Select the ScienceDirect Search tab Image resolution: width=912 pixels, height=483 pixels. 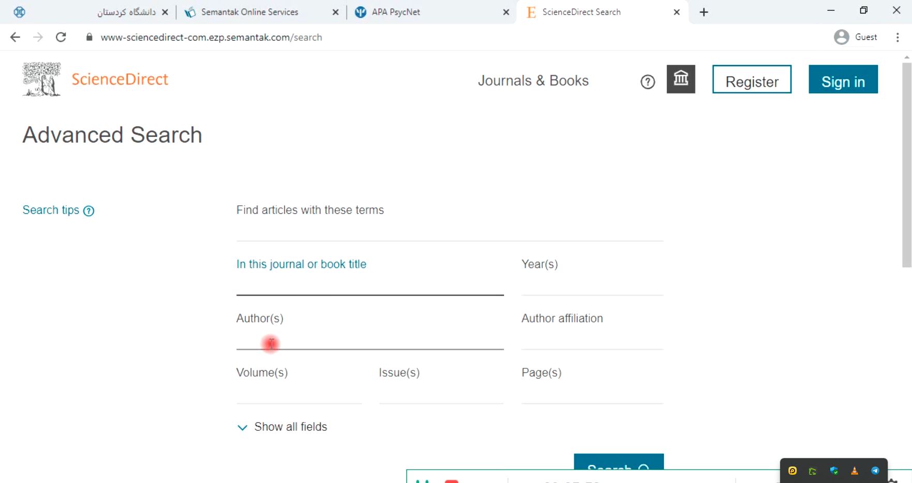pyautogui.click(x=582, y=12)
